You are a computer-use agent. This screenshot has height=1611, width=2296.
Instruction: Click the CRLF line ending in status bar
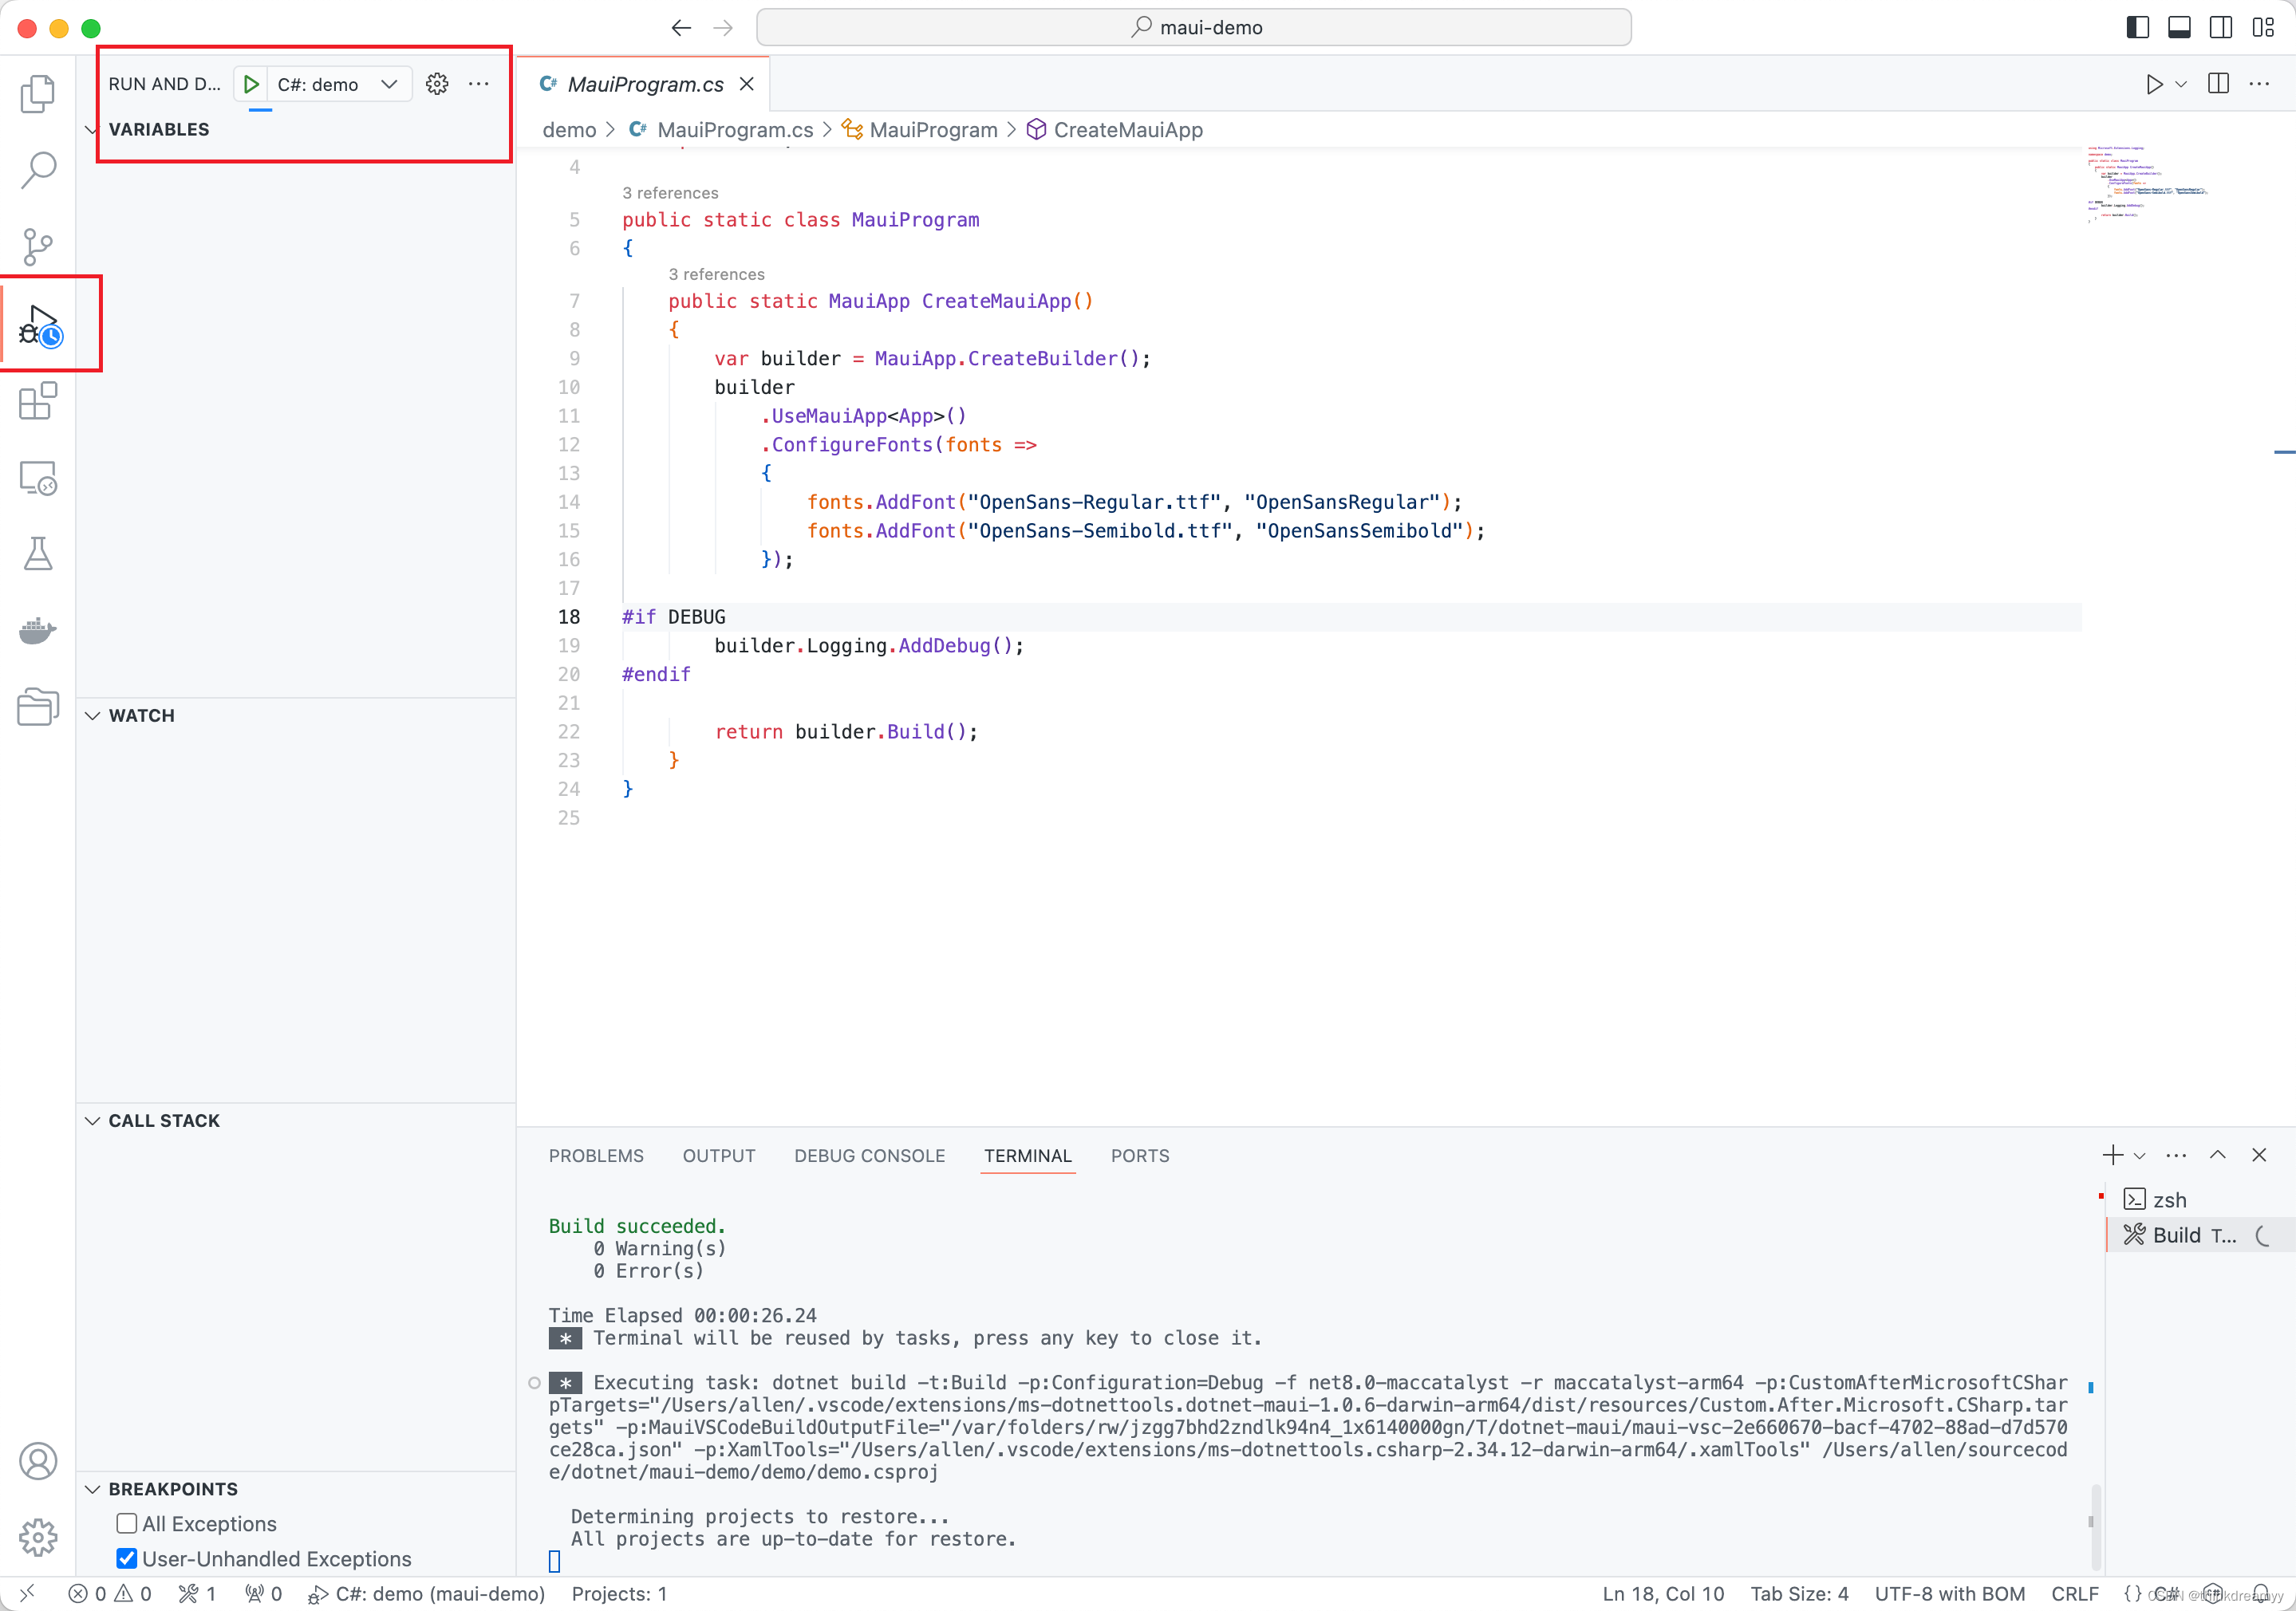coord(2074,1593)
